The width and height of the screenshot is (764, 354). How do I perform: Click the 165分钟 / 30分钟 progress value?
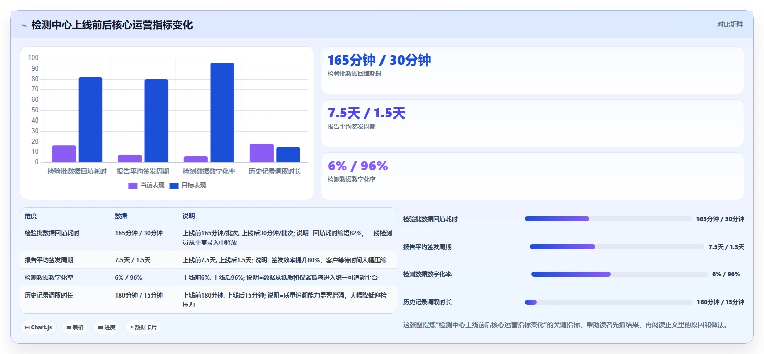tap(720, 219)
